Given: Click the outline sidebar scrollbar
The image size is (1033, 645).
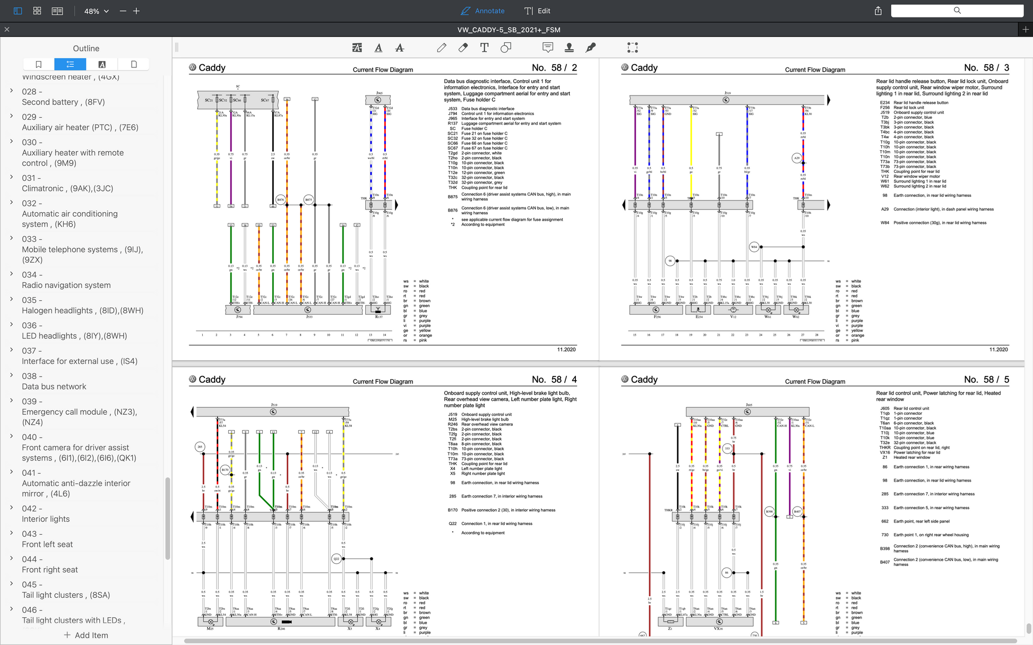Looking at the screenshot, I should [168, 518].
